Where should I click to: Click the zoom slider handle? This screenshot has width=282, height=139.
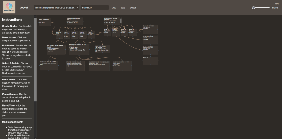point(253,7)
